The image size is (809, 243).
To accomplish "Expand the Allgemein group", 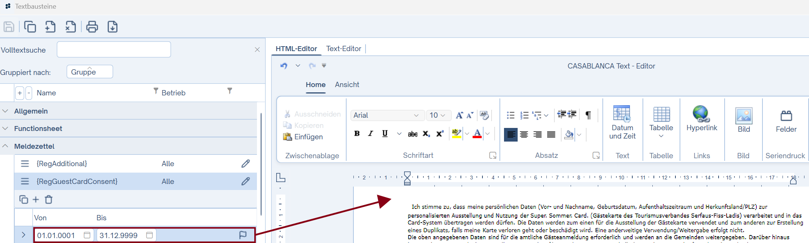I will click(x=5, y=111).
